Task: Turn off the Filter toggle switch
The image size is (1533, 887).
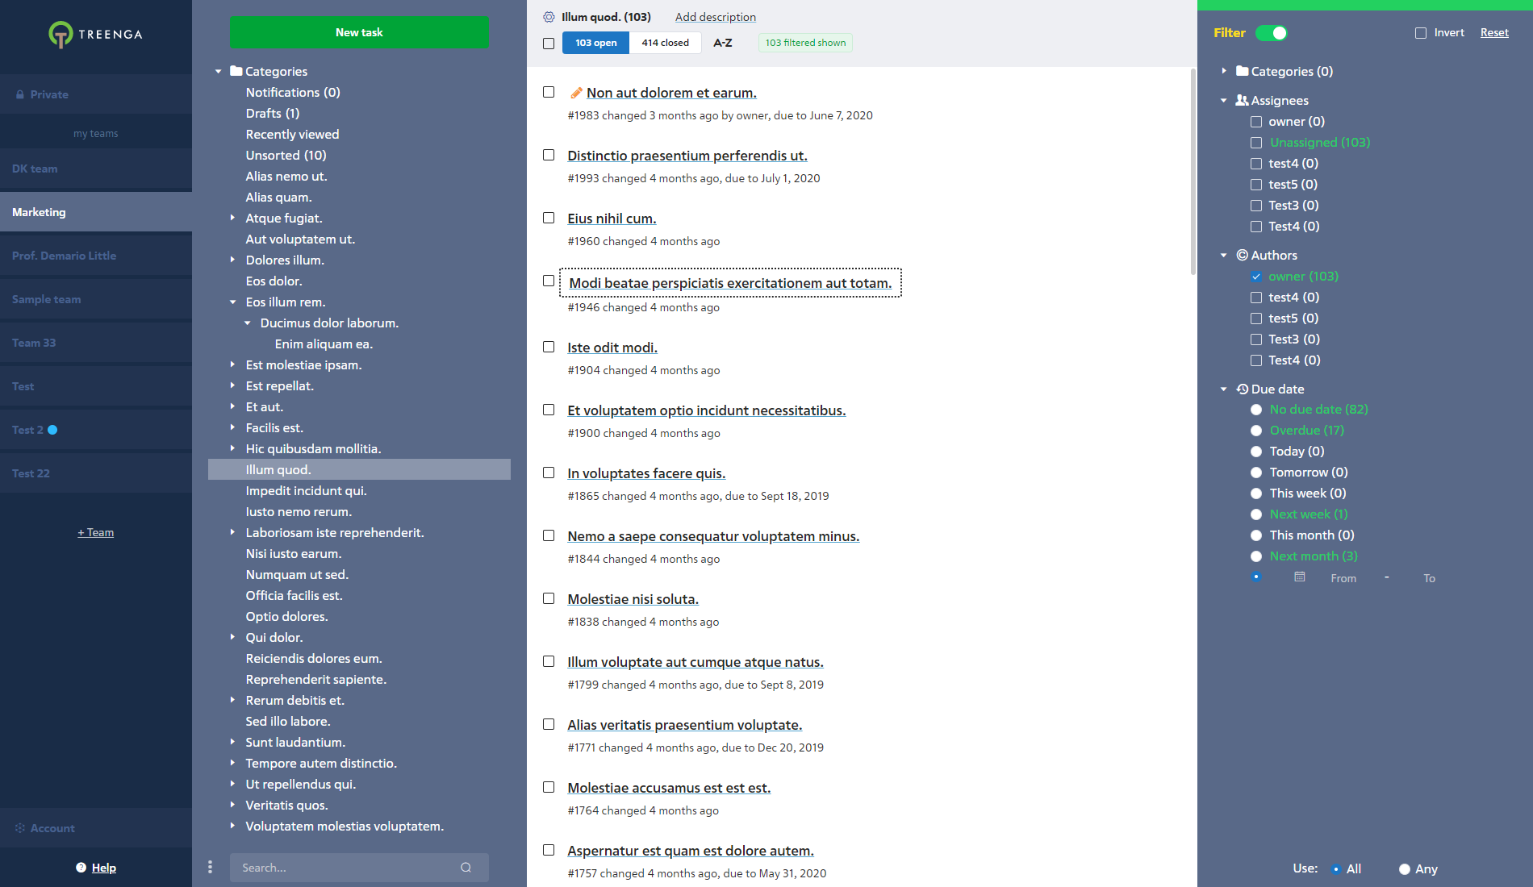Action: [x=1271, y=33]
